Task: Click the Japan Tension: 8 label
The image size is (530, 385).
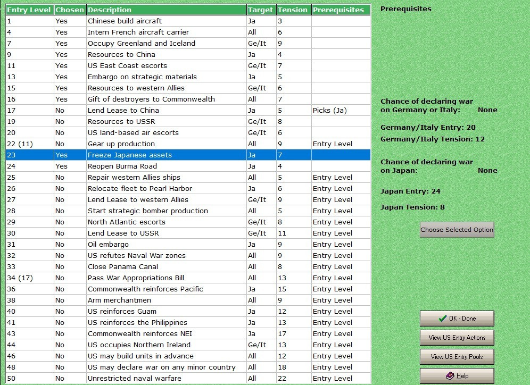Action: pyautogui.click(x=412, y=207)
